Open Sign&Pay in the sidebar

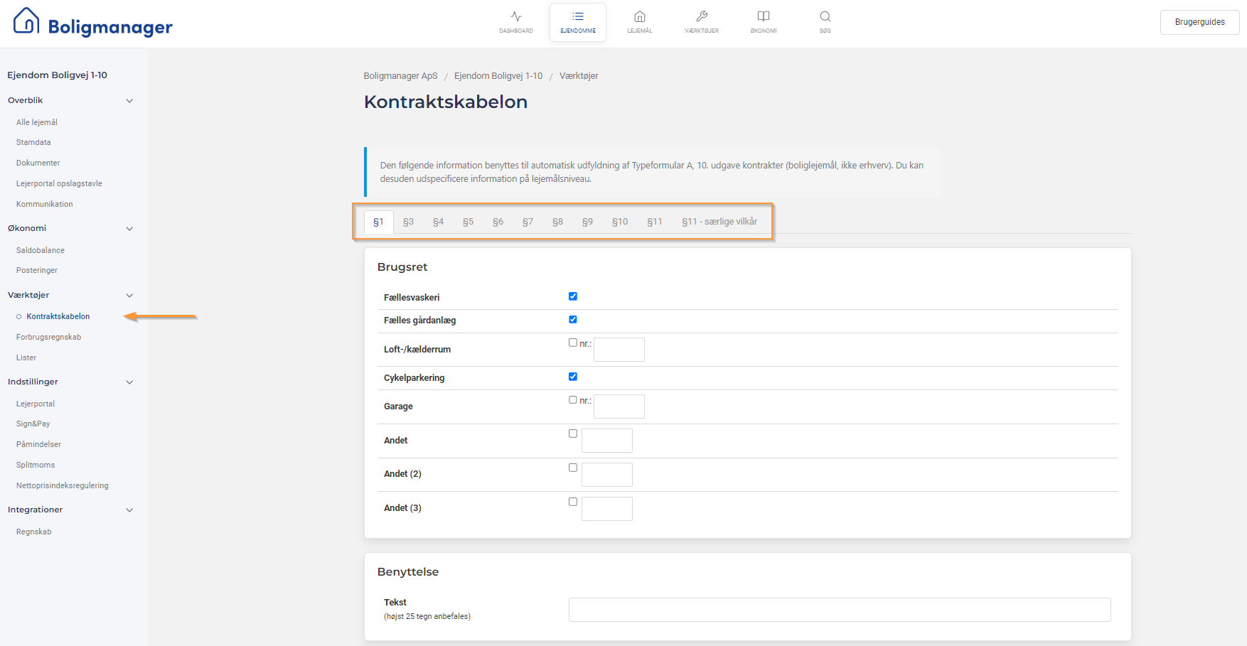click(33, 424)
